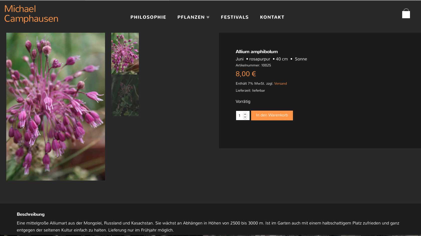421x236 pixels.
Task: Click the Michael Camphausen logo
Action: (31, 14)
